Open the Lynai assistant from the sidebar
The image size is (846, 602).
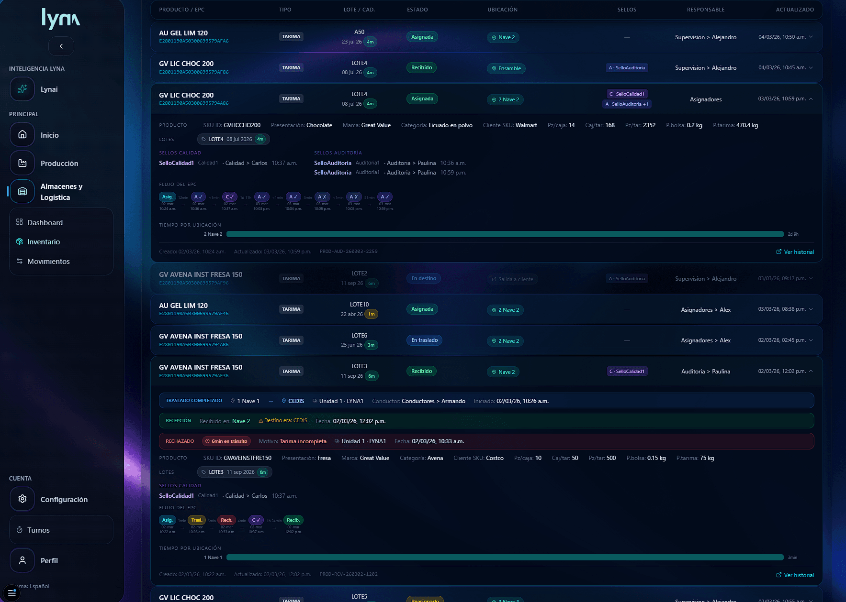tap(22, 89)
